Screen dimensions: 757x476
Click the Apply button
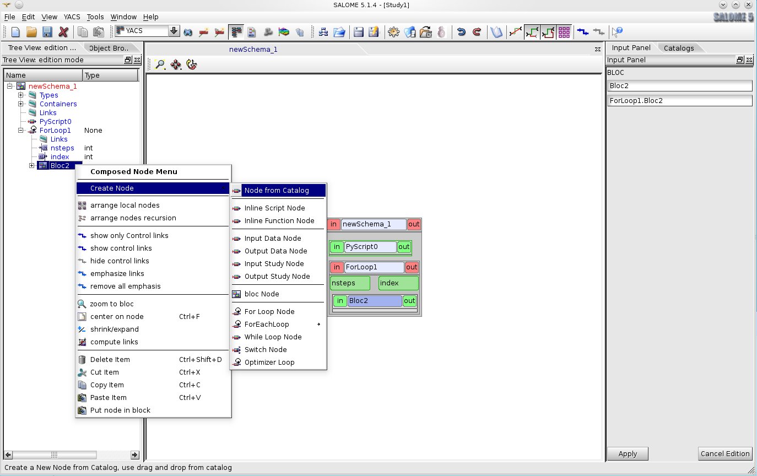point(628,453)
